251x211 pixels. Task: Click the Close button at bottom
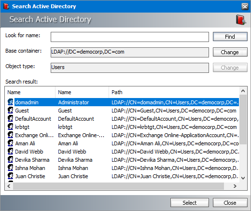click(230, 203)
